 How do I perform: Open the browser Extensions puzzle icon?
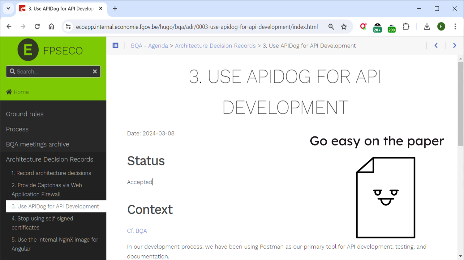coord(406,27)
